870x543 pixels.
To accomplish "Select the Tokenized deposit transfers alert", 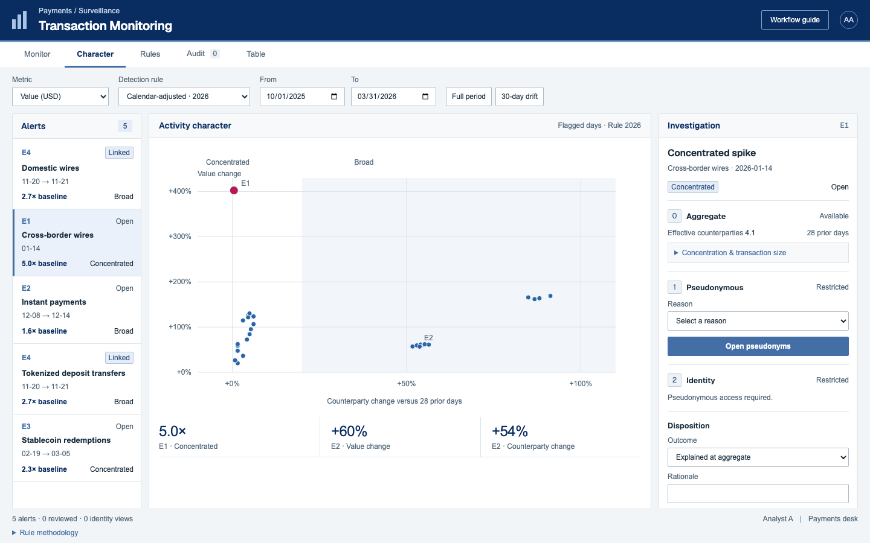I will click(x=77, y=379).
